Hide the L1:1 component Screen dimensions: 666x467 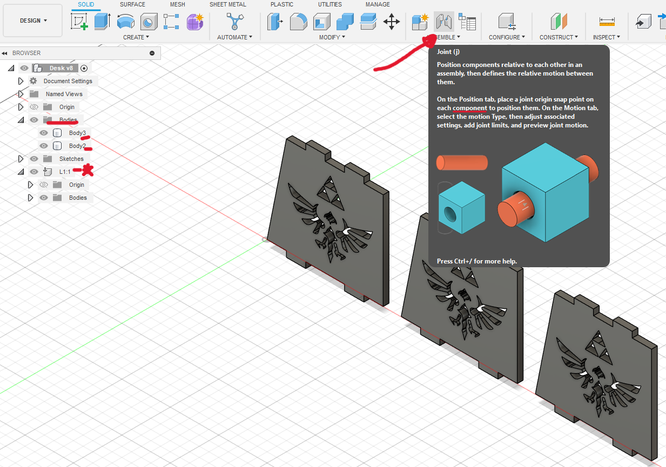tap(34, 172)
